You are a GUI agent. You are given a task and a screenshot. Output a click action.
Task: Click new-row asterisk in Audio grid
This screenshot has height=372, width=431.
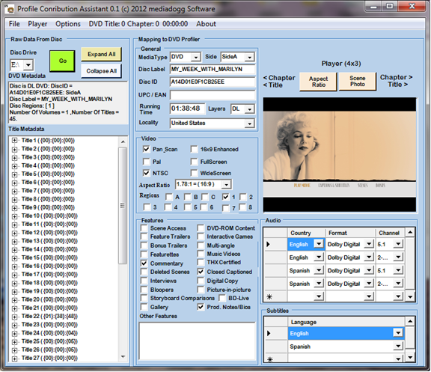269,296
